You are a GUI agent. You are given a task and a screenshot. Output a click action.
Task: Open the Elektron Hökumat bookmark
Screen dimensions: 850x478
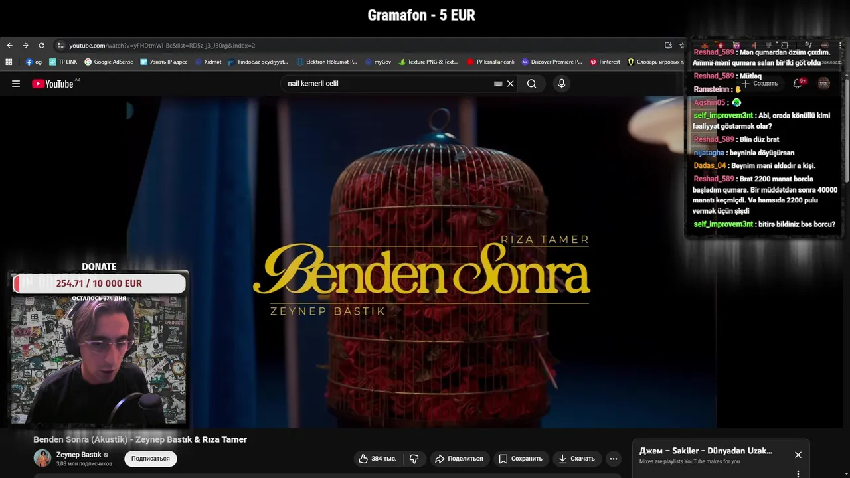tap(327, 62)
